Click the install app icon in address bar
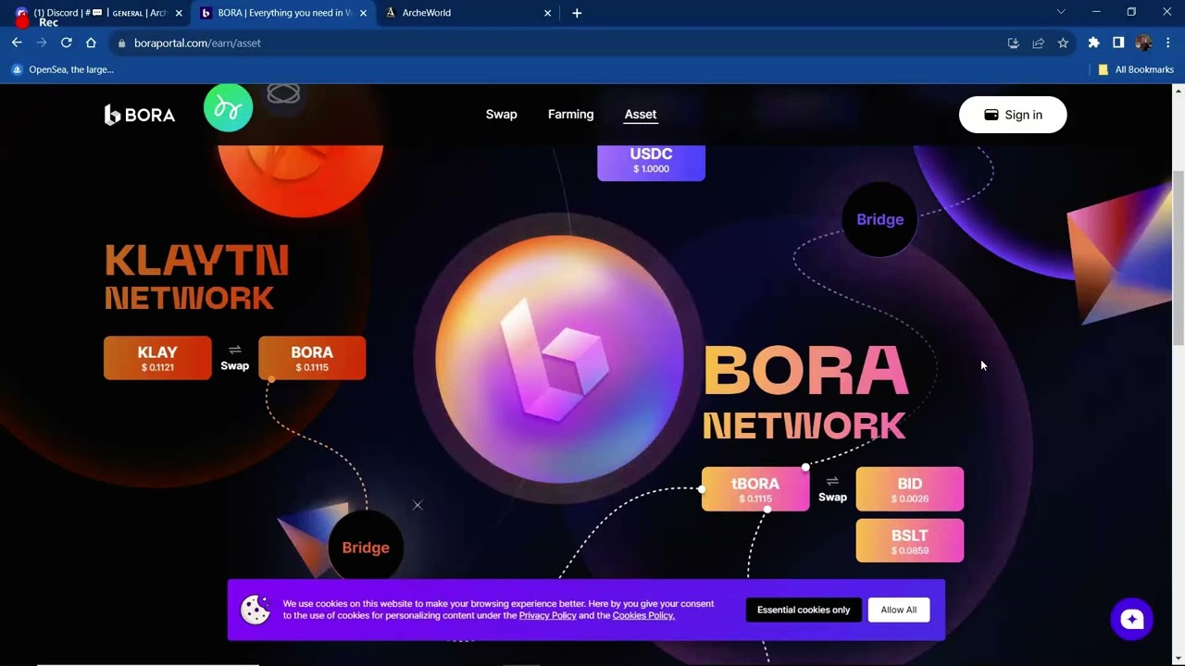The width and height of the screenshot is (1185, 666). pos(1013,43)
